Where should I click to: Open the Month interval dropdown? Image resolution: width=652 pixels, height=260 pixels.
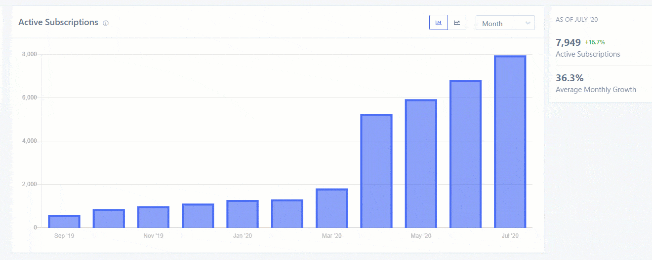pyautogui.click(x=505, y=23)
